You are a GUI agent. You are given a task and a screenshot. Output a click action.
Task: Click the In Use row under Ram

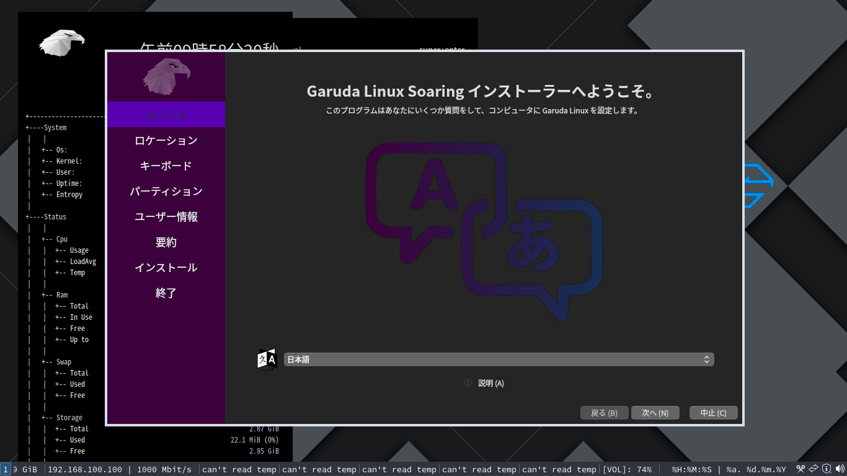point(74,317)
